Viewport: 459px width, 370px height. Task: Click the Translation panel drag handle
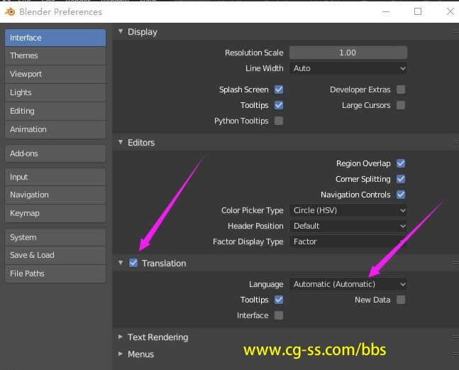pyautogui.click(x=455, y=263)
